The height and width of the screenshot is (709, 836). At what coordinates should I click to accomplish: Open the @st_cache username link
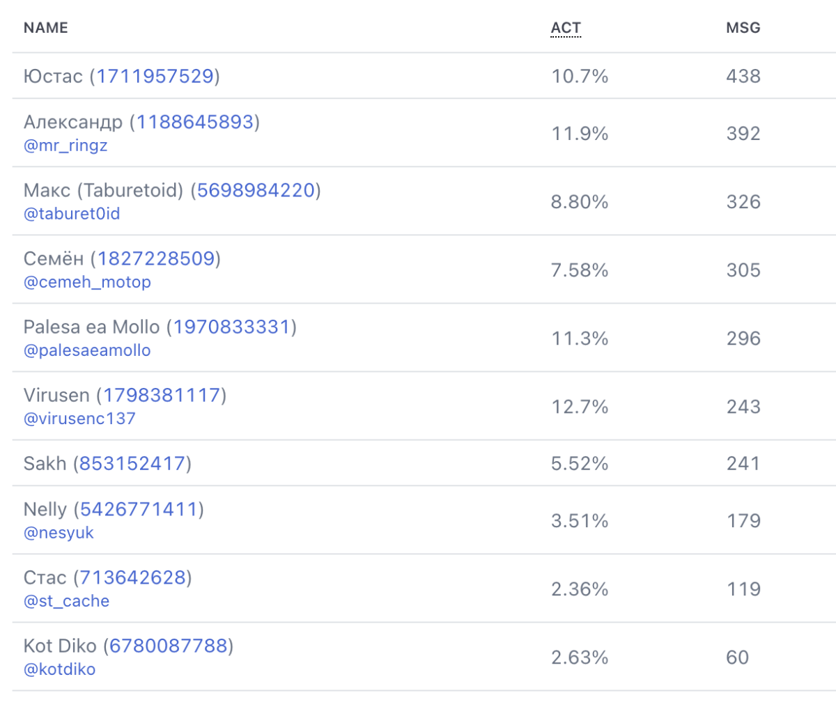tap(66, 601)
